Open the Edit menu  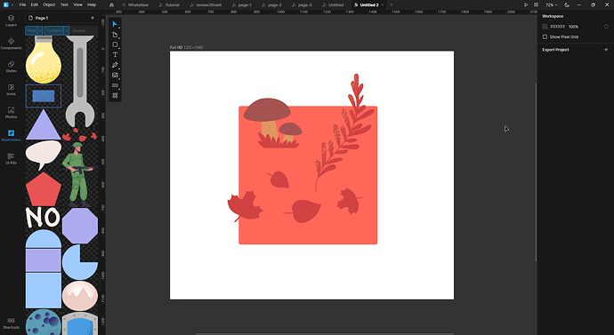pyautogui.click(x=35, y=4)
